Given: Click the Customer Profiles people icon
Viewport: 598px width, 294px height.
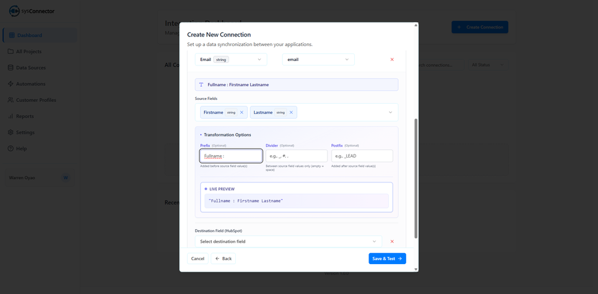Looking at the screenshot, I should tap(10, 100).
